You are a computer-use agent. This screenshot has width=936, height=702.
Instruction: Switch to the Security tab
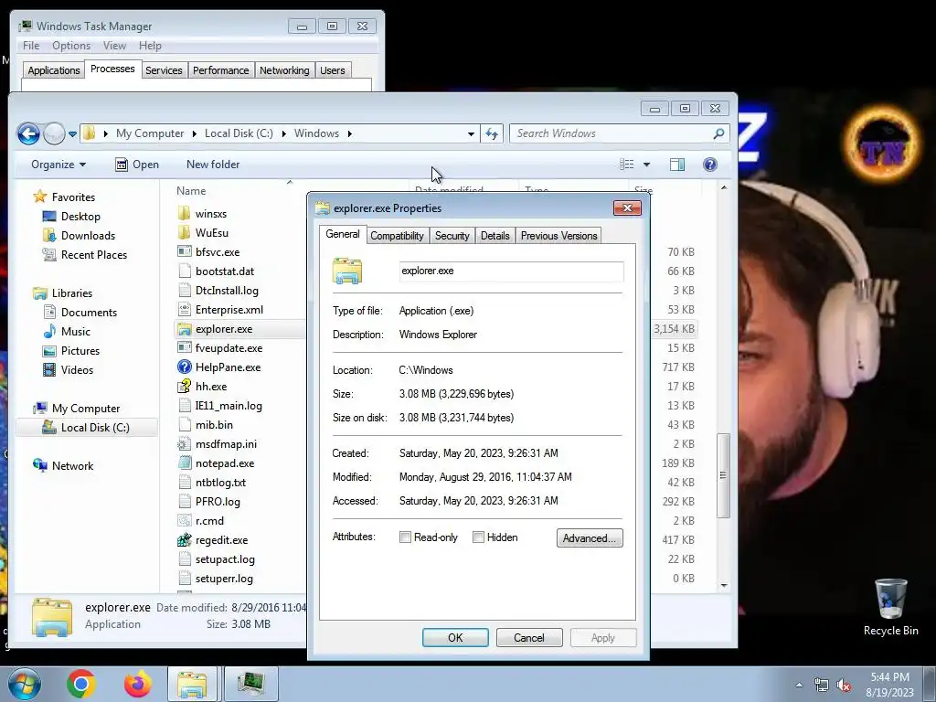pyautogui.click(x=452, y=236)
